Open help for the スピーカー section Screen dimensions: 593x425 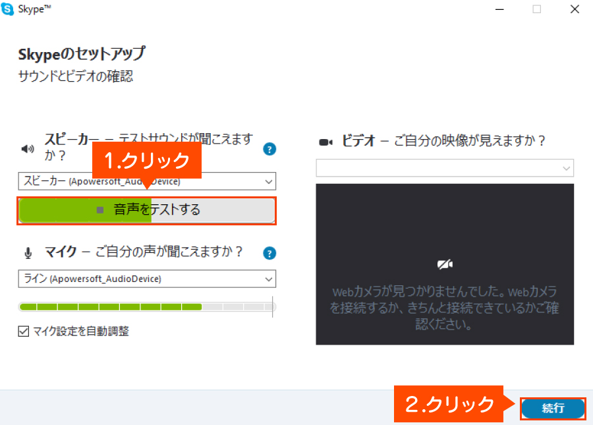(269, 149)
